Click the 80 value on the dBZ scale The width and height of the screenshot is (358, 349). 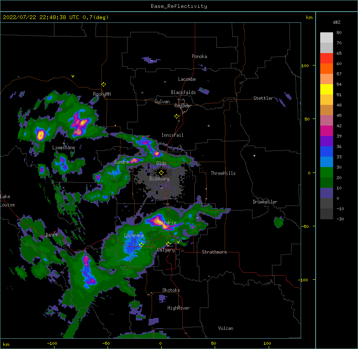click(339, 33)
